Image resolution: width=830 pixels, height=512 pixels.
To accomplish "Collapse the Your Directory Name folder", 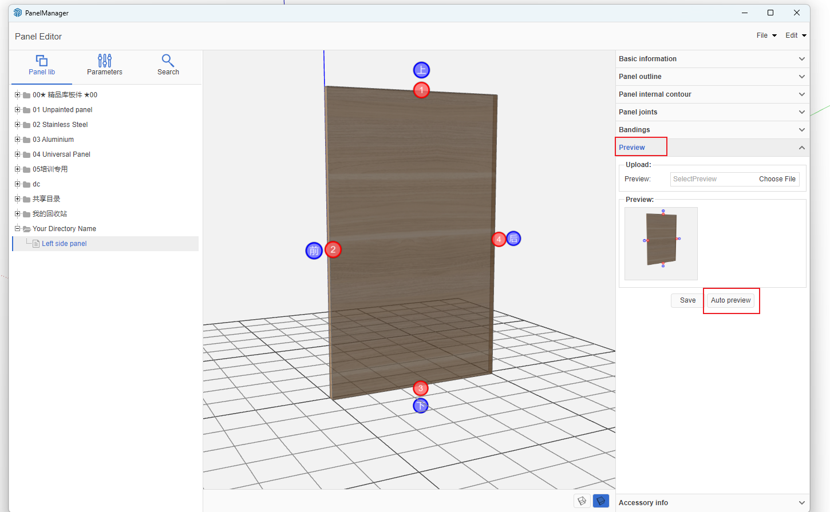I will (18, 229).
